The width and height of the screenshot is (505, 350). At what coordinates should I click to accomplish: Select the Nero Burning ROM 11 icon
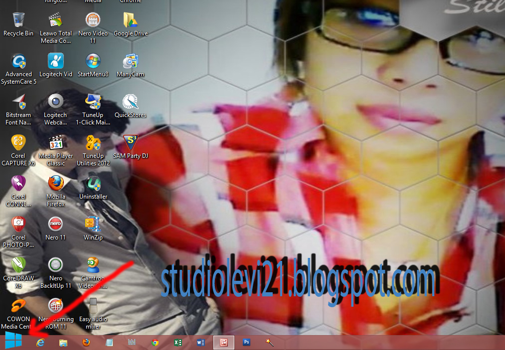[56, 314]
